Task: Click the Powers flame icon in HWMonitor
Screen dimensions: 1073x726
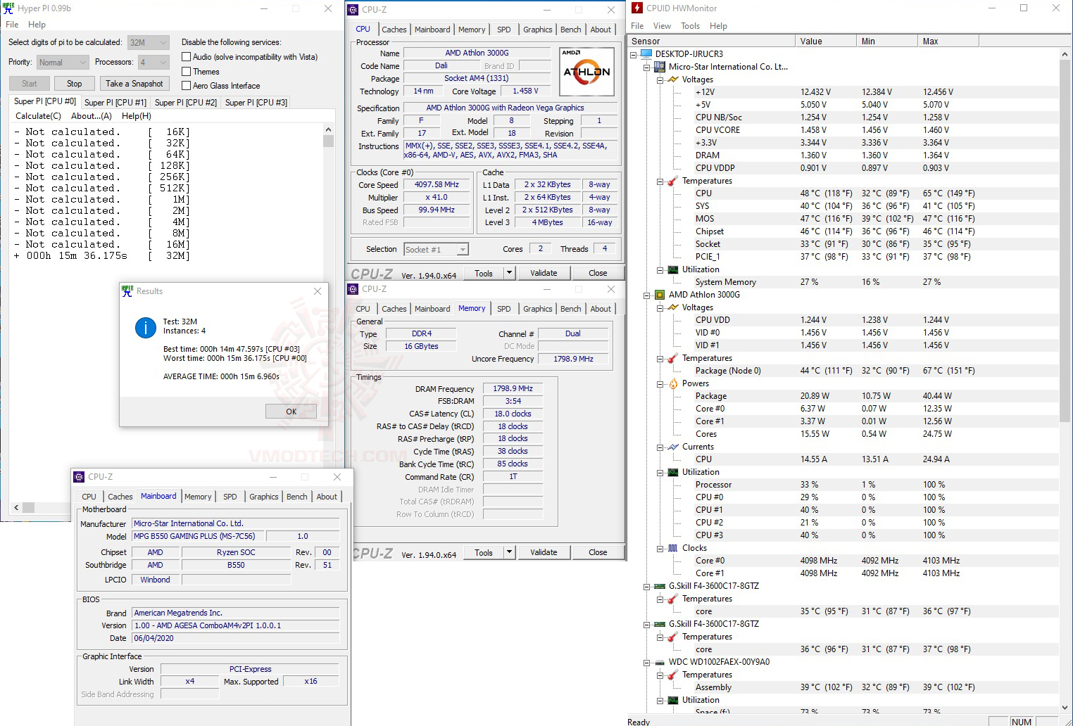Action: pyautogui.click(x=673, y=383)
